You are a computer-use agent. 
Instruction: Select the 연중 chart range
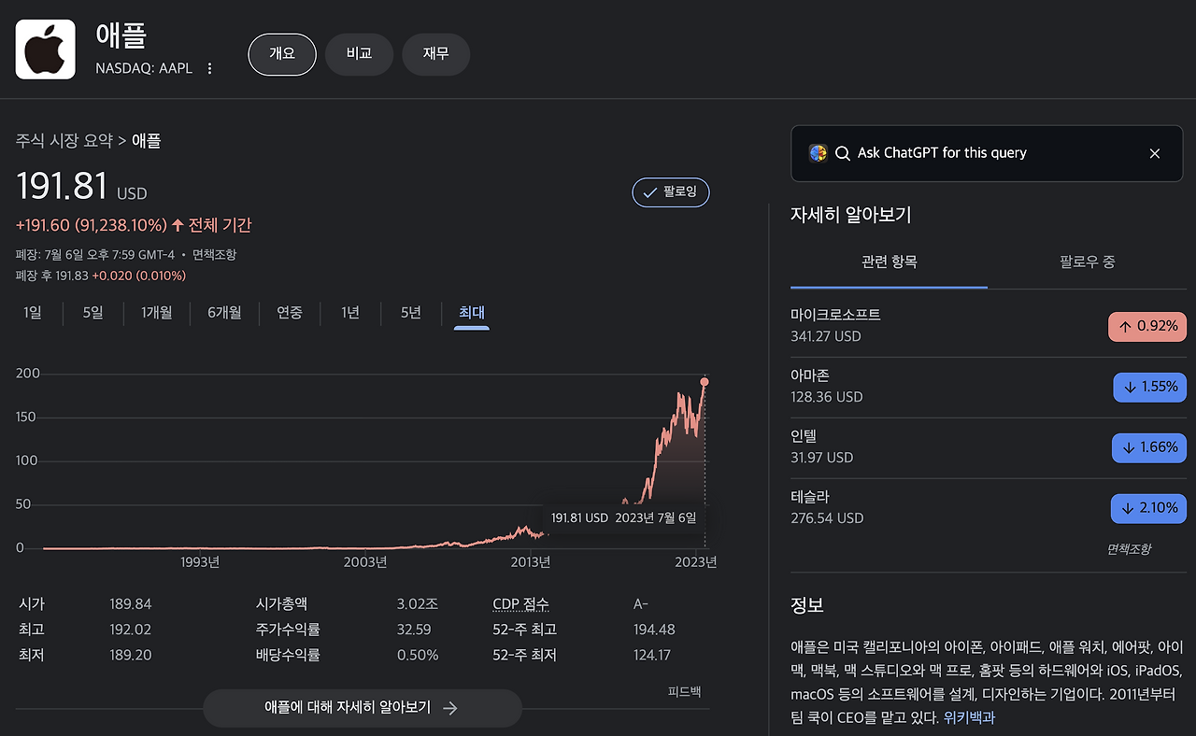(x=290, y=313)
